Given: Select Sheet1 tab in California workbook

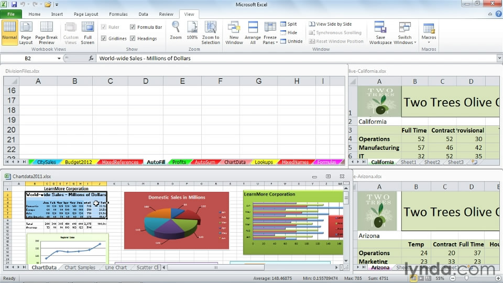Looking at the screenshot, I should pos(408,162).
